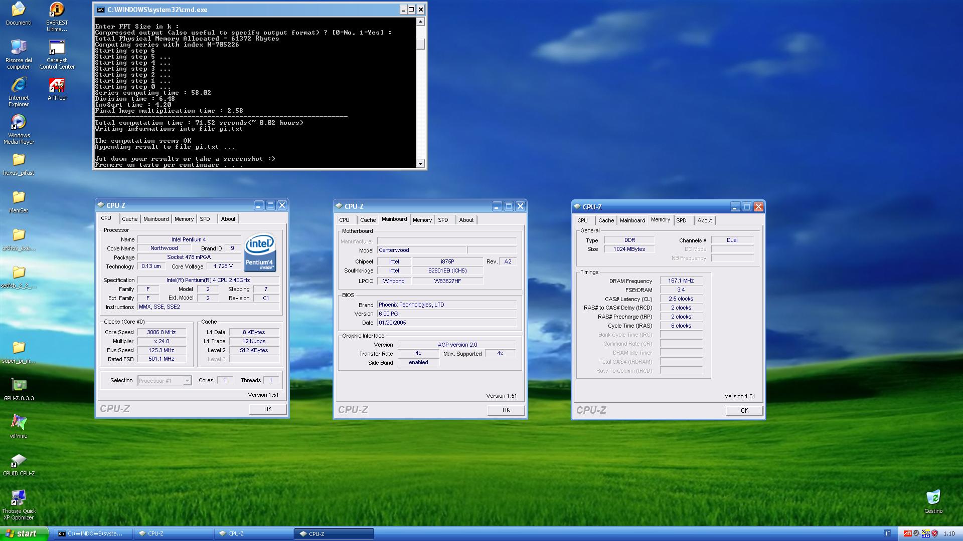Switch to Cache tab in left CPU-Z window
Viewport: 963px width, 541px height.
129,219
